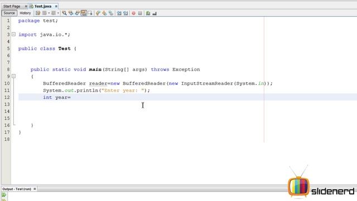Image resolution: width=357 pixels, height=201 pixels.
Task: Click the Forward navigation icon
Action: 54,13
